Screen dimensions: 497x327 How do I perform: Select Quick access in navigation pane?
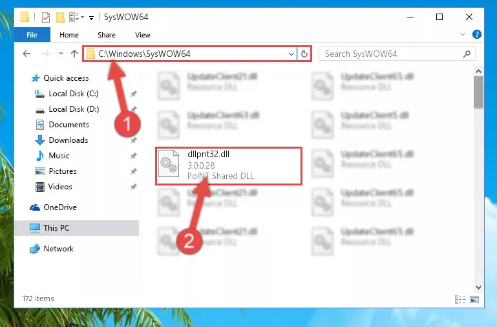(x=66, y=78)
